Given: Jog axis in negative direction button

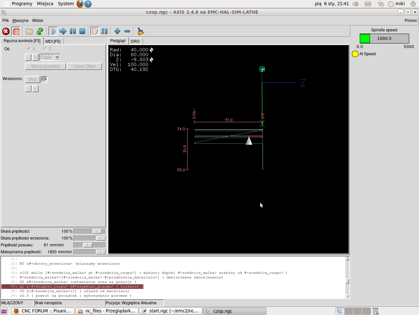Looking at the screenshot, I should (x=28, y=57).
